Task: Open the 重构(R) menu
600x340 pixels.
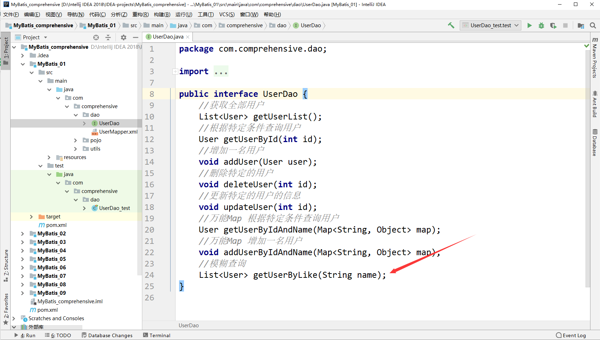Action: [141, 14]
